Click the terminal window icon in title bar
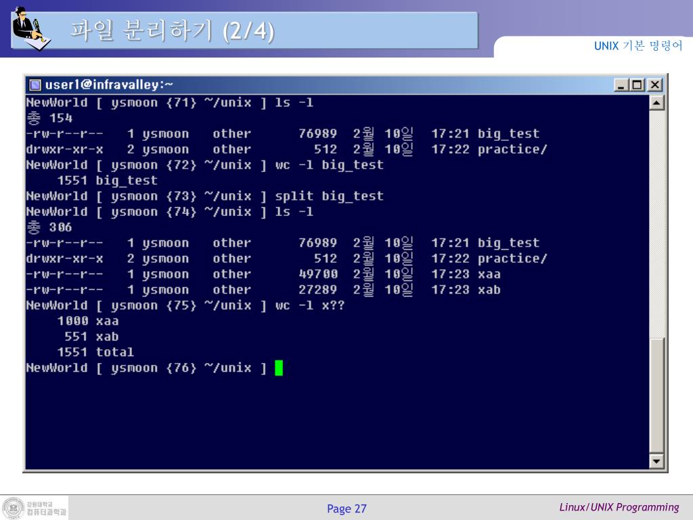The image size is (693, 520). pos(35,85)
